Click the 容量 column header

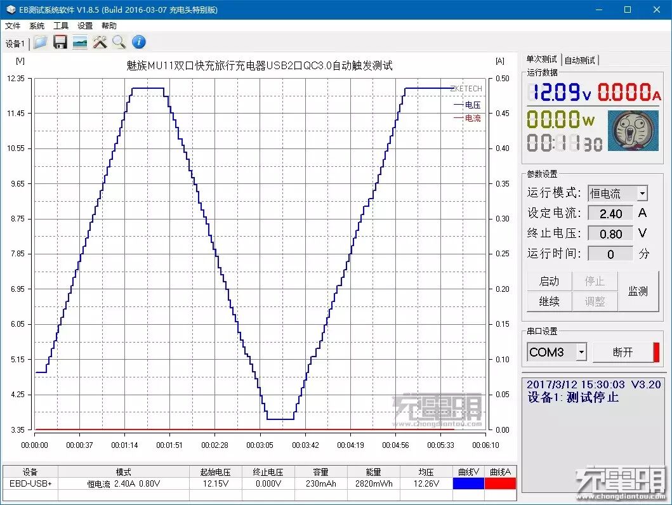pos(321,472)
